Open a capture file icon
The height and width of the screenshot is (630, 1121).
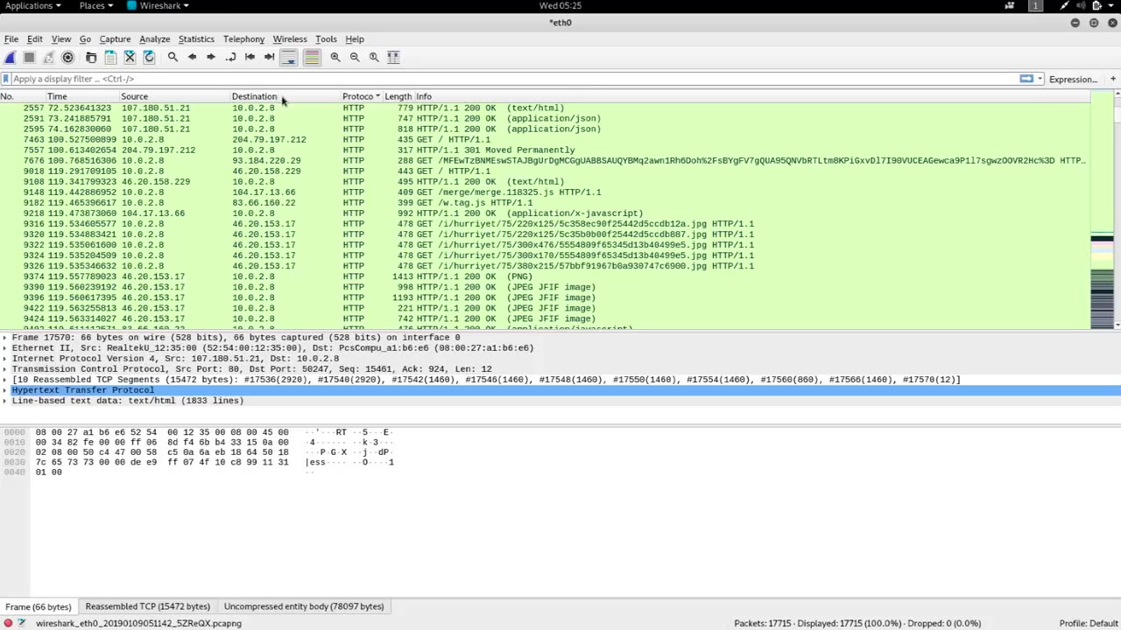91,57
